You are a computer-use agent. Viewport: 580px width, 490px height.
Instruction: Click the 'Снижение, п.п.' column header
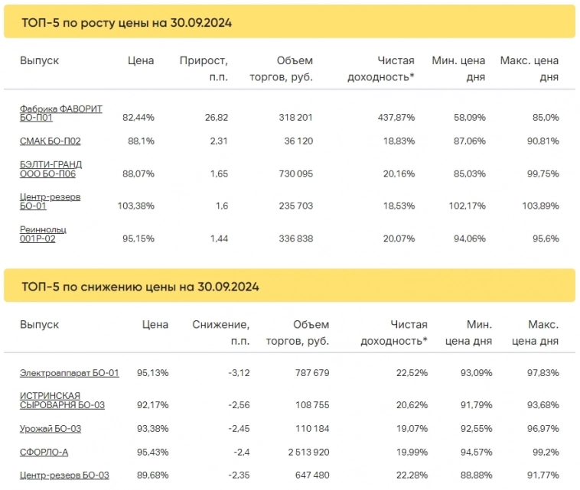click(221, 333)
